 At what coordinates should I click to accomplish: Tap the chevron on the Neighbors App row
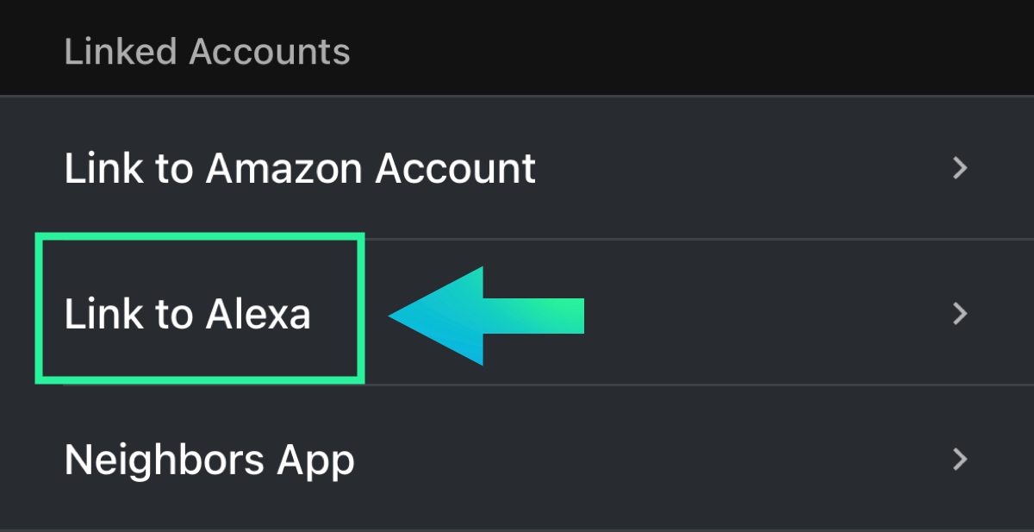960,460
